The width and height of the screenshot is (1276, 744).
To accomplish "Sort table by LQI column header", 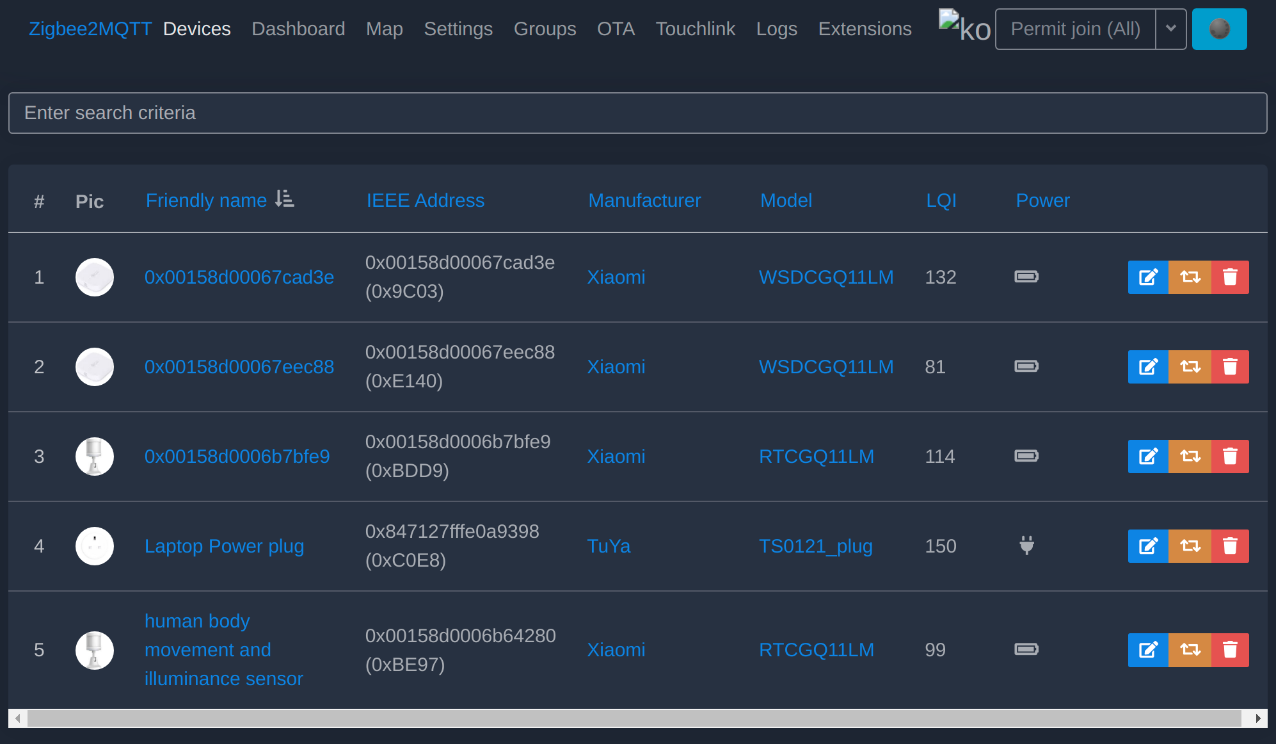I will [941, 200].
